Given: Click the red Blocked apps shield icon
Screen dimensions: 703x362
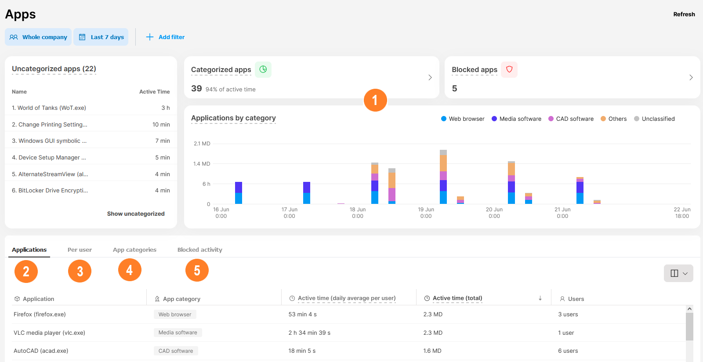Looking at the screenshot, I should (509, 69).
